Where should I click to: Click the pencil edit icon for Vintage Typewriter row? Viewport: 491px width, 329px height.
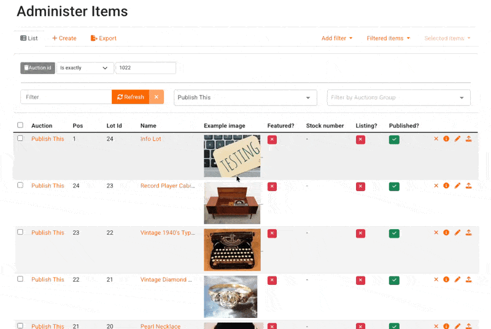coord(457,233)
